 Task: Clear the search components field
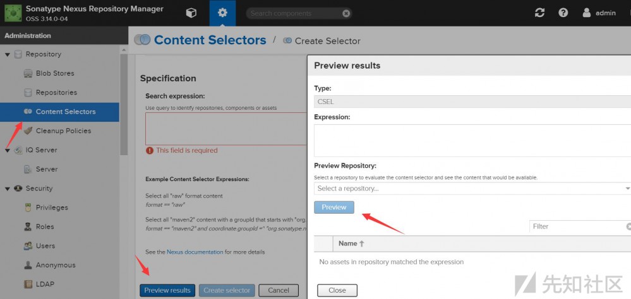coord(346,13)
